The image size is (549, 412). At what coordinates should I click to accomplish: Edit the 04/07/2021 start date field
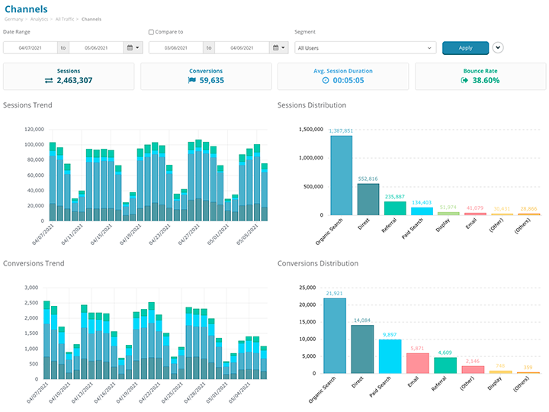[30, 47]
